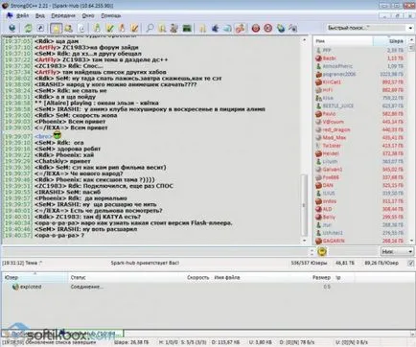Screen dimensions: 416x347
Task: Expand the Быстрый поиск combo box
Action: 410,28
